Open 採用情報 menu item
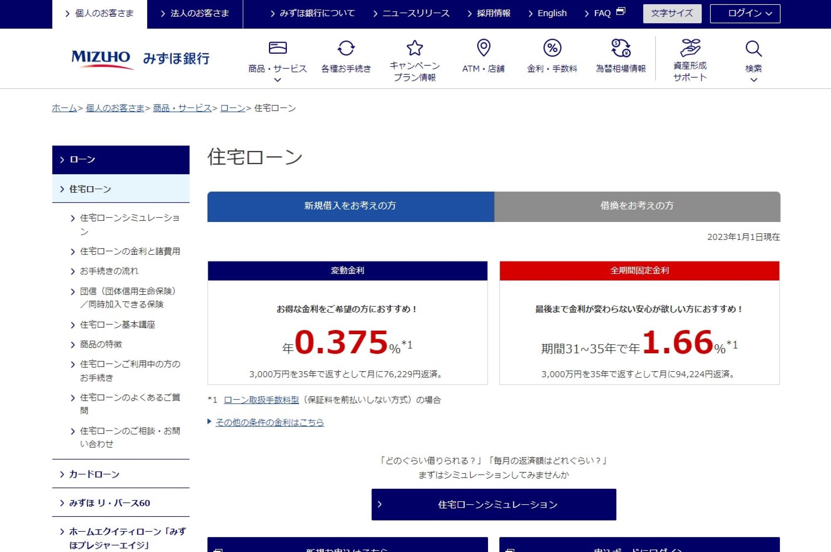831x552 pixels. [x=489, y=13]
